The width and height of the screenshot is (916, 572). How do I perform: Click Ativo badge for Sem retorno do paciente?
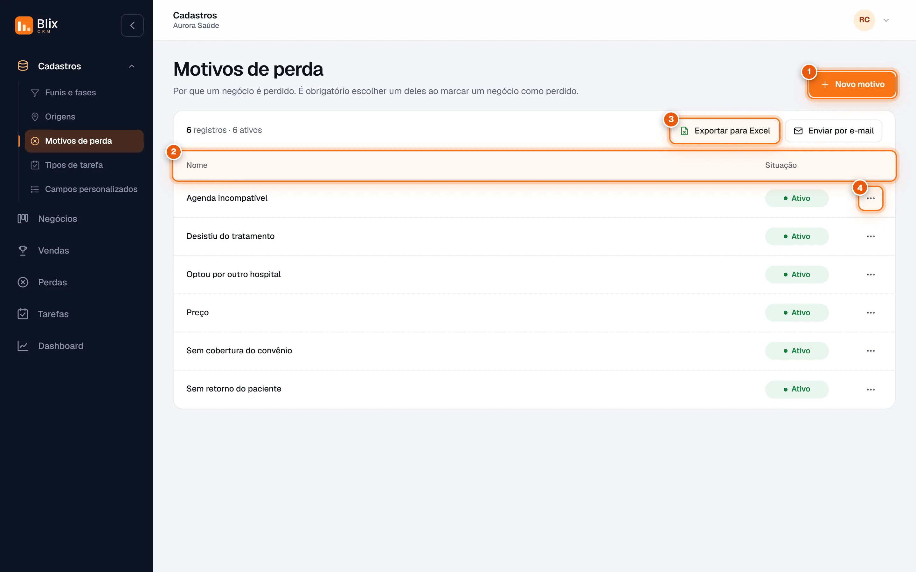[x=797, y=389]
